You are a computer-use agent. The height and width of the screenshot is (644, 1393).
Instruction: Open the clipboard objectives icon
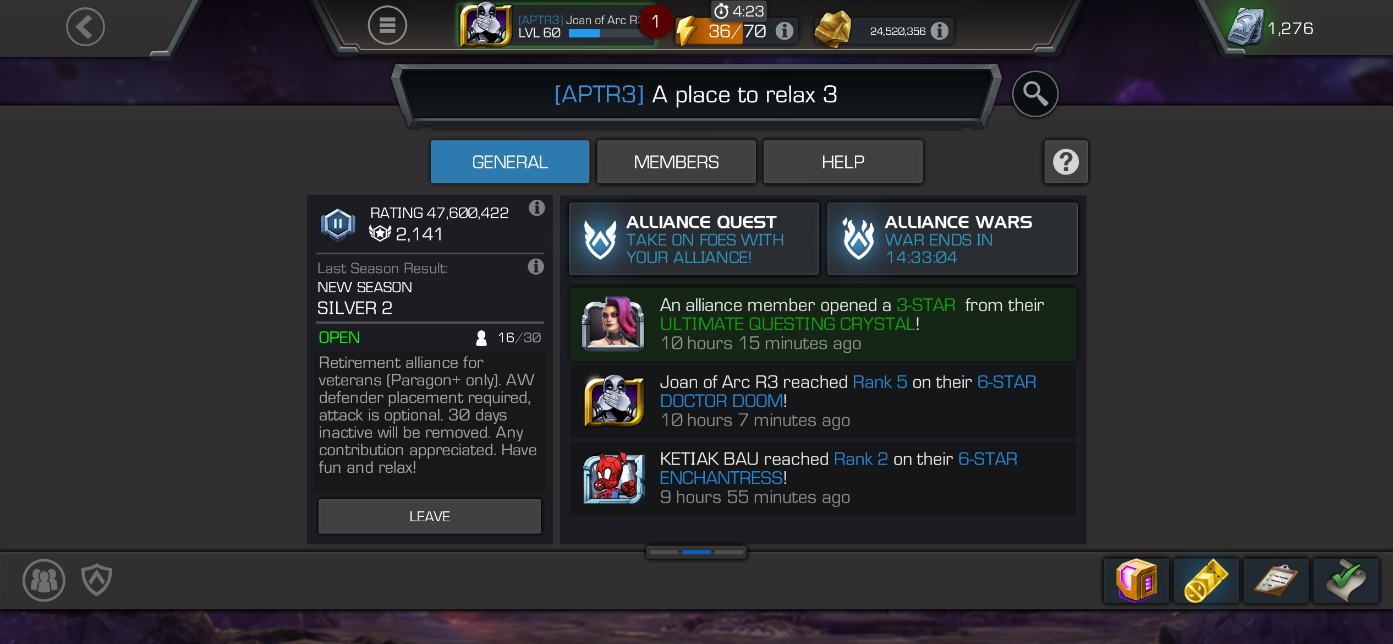tap(1276, 581)
